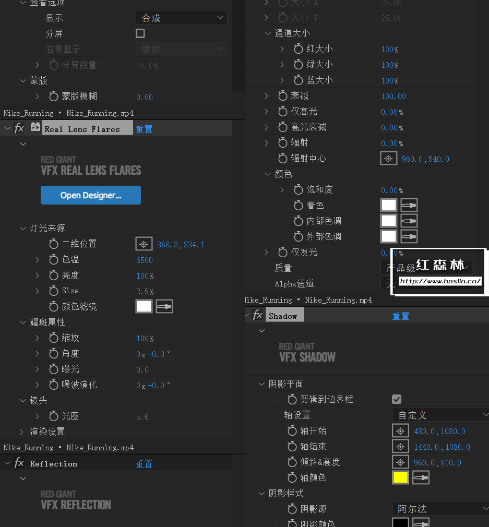This screenshot has height=527, width=489.
Task: Use eyedropper for 轴颜色
Action: point(421,477)
